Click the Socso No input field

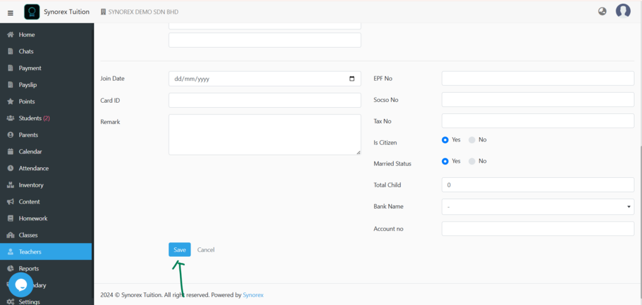pos(537,100)
